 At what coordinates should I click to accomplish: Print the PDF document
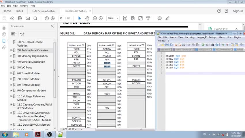[20, 18]
